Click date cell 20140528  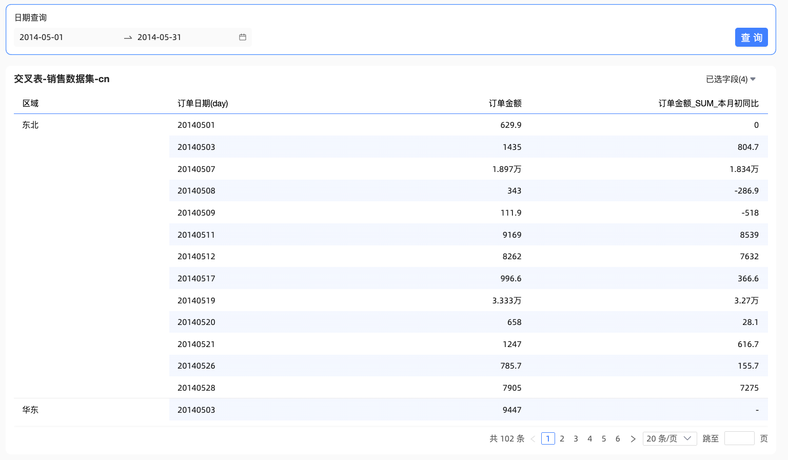click(x=196, y=388)
